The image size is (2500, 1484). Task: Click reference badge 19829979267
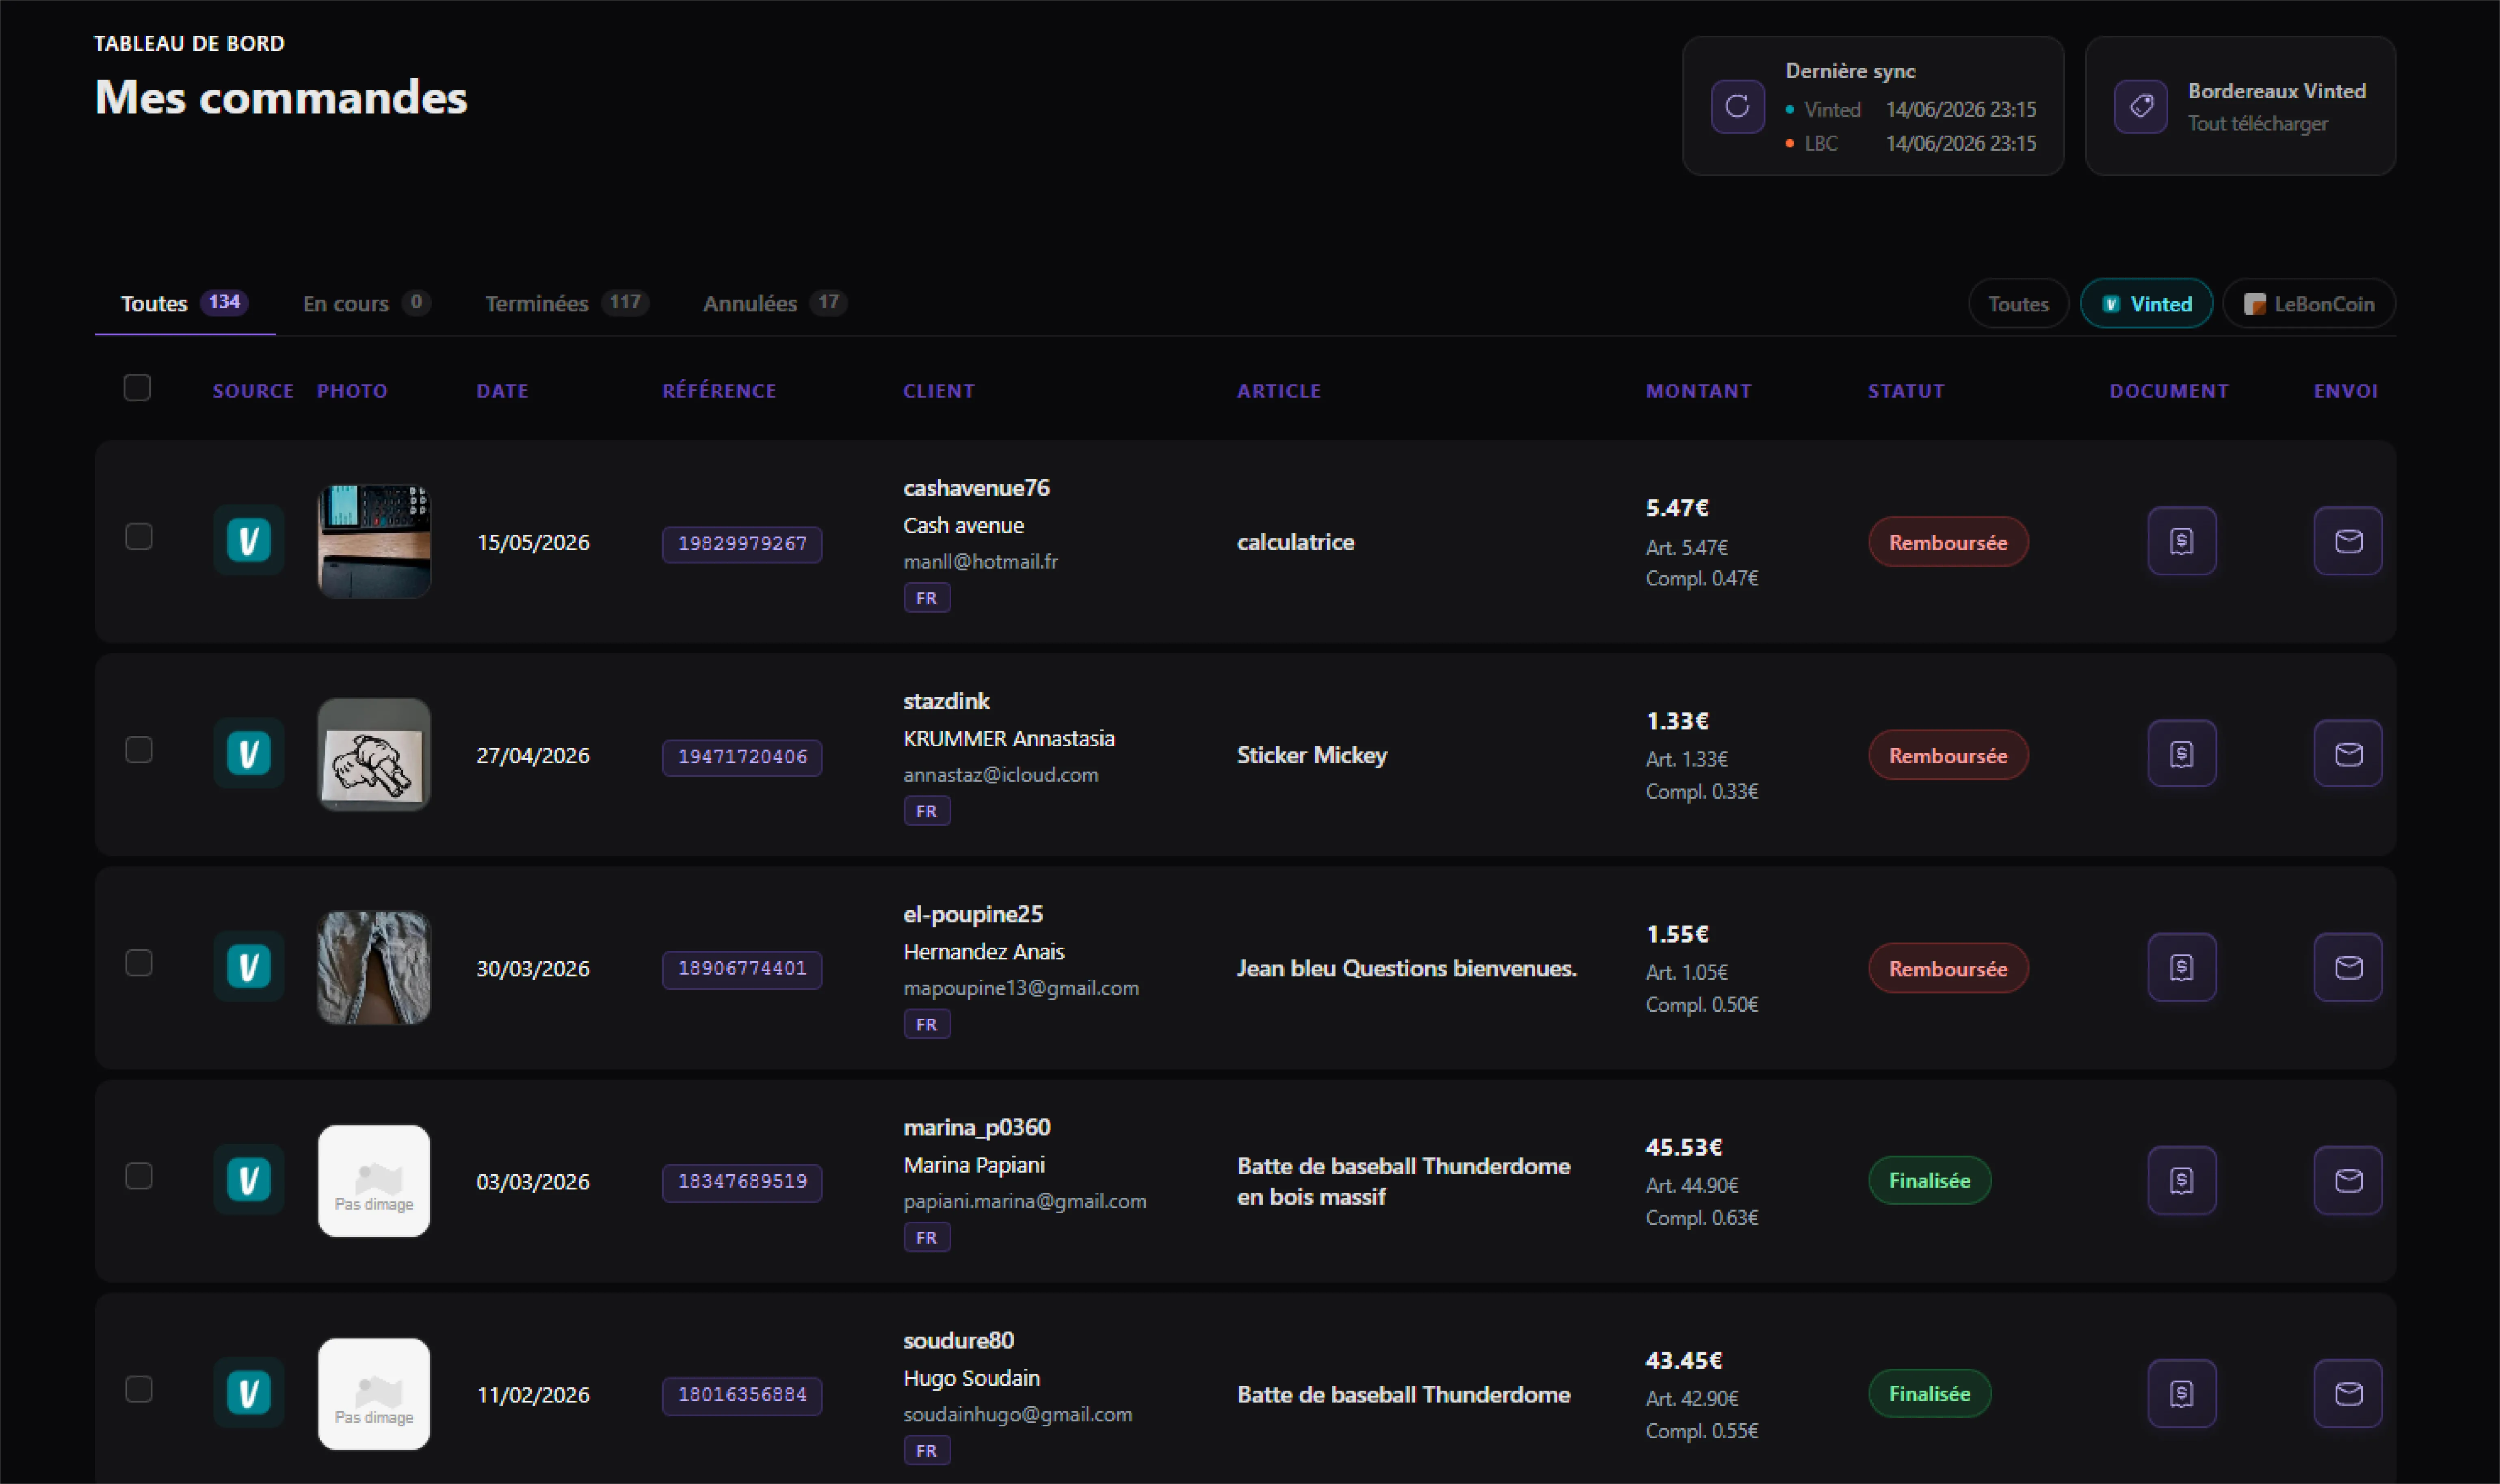(x=742, y=544)
